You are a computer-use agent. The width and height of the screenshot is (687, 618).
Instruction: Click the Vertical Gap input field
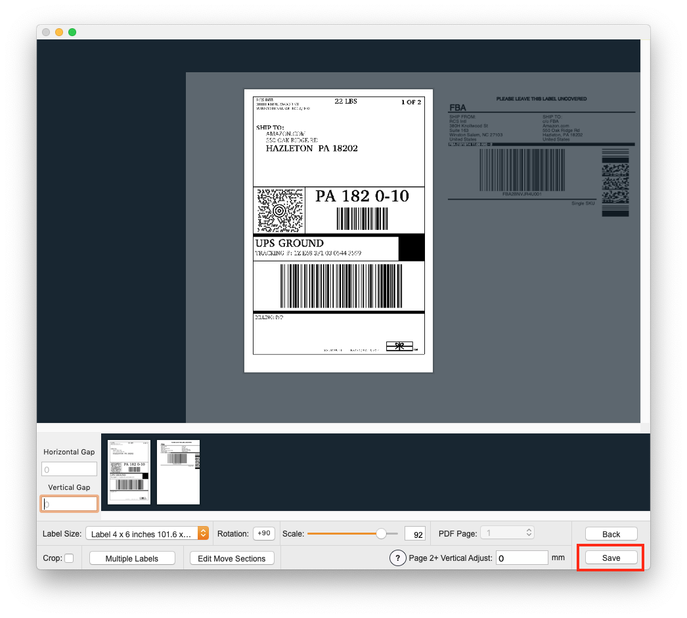click(69, 504)
